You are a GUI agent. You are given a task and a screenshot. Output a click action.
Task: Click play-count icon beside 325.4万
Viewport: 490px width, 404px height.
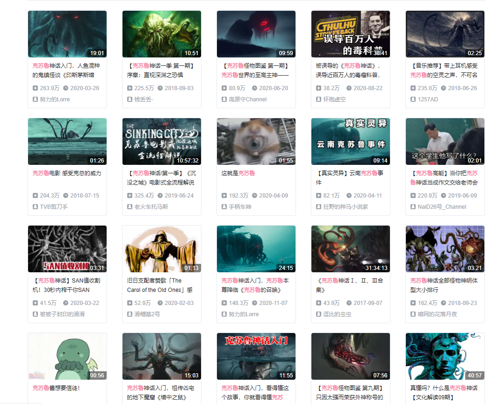click(x=130, y=195)
